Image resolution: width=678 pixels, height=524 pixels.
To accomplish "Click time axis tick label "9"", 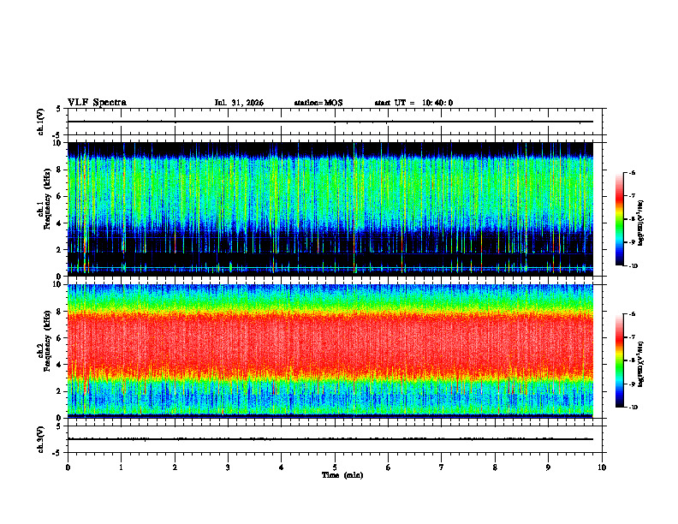I will pyautogui.click(x=548, y=467).
